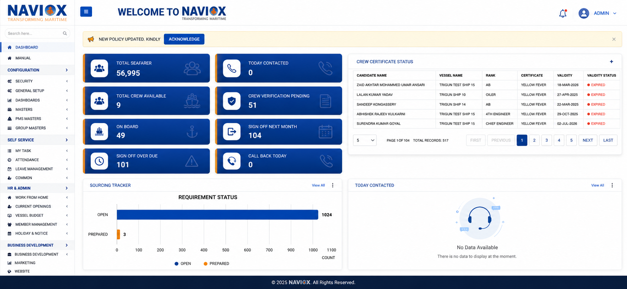Dismiss the policy banner with X
The height and width of the screenshot is (289, 627).
614,39
